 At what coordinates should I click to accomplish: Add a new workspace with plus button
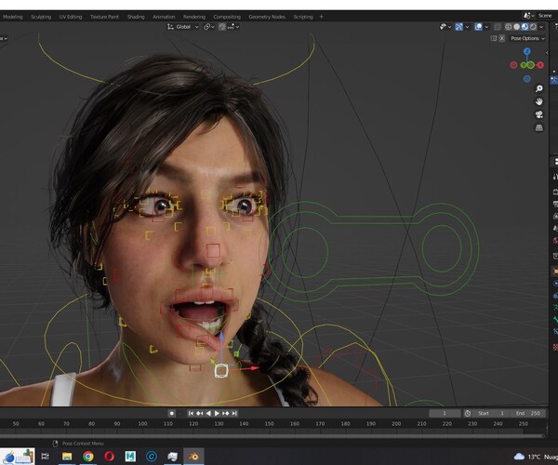point(322,17)
